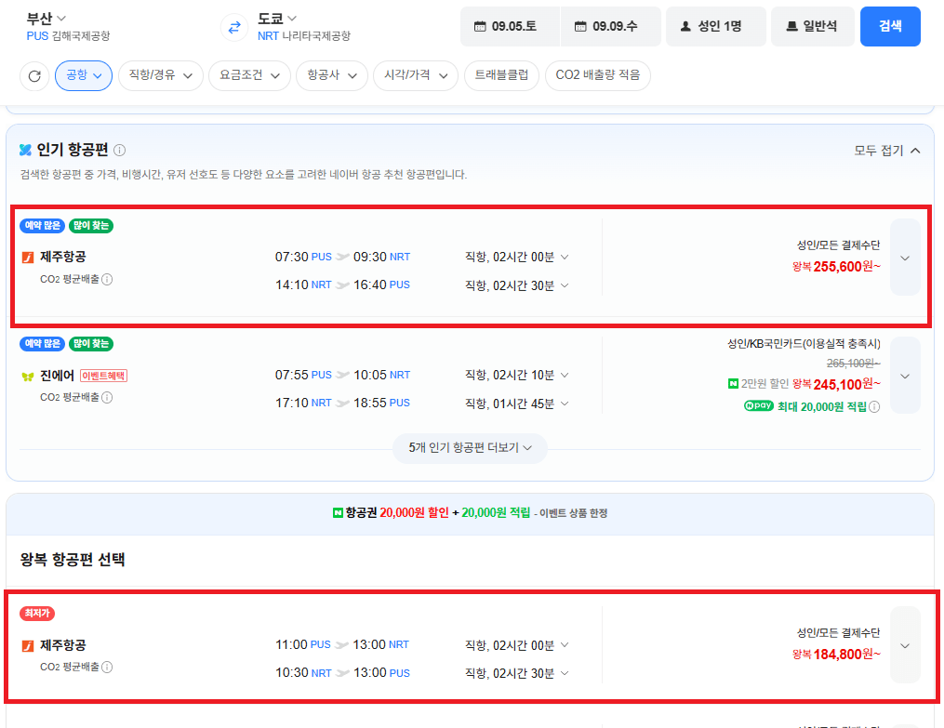This screenshot has width=944, height=728.
Task: Expand 제주항공 255,600원 fare details
Action: coord(905,258)
